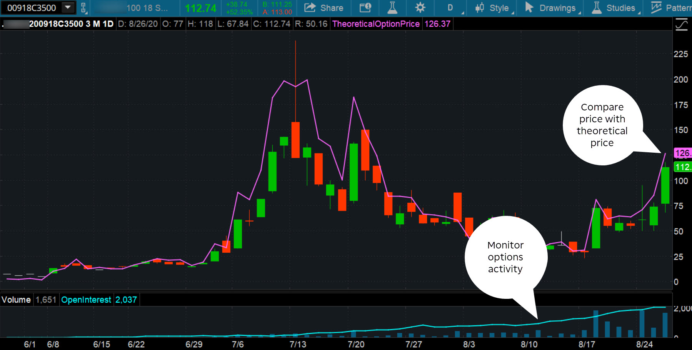Image resolution: width=692 pixels, height=350 pixels.
Task: Open the Studies dropdown menu
Action: coord(615,8)
